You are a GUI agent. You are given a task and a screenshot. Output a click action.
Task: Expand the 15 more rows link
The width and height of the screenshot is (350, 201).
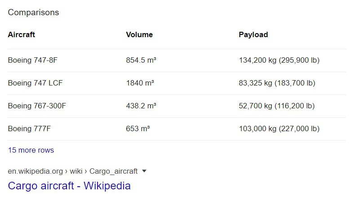31,150
